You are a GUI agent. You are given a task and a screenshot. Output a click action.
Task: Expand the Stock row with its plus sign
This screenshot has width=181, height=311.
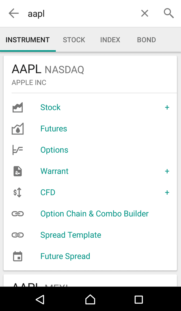(x=167, y=107)
